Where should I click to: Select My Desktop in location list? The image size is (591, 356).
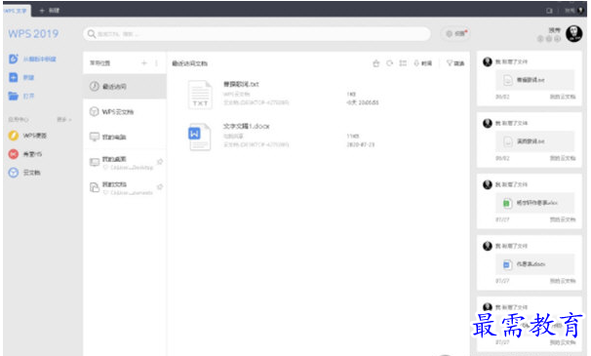125,162
